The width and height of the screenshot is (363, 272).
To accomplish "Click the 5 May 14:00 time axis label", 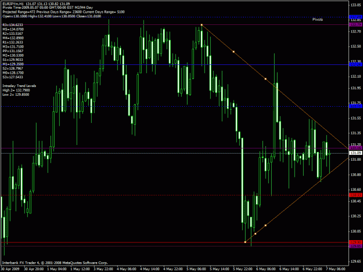I will pyautogui.click(x=220, y=269).
